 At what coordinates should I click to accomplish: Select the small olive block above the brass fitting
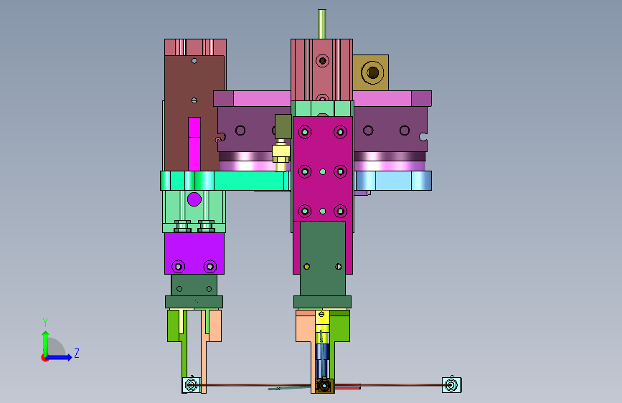click(283, 126)
